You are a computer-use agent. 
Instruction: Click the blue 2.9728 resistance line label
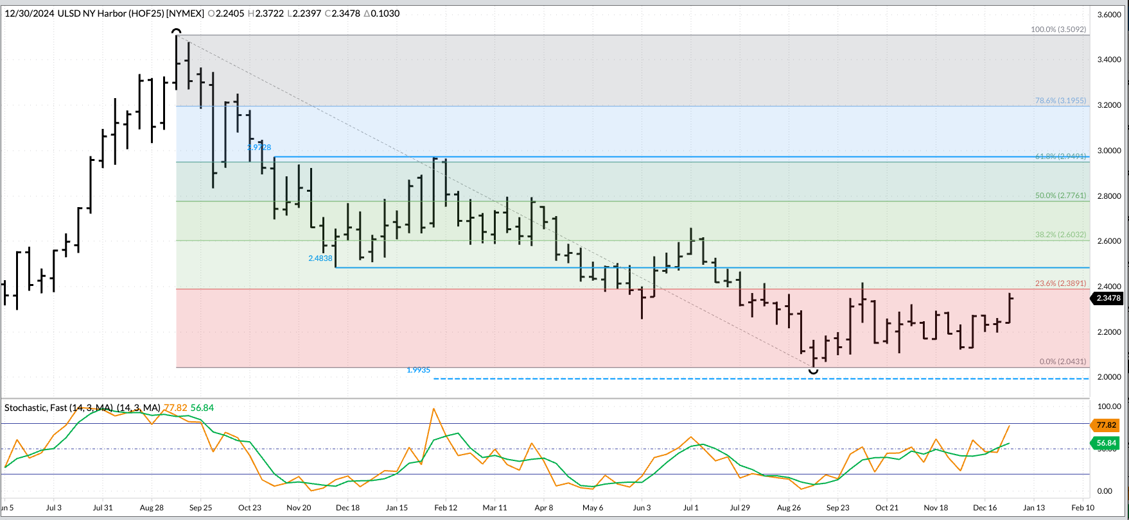(x=259, y=147)
